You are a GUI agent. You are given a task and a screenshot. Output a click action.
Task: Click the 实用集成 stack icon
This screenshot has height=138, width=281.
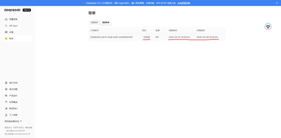click(6, 102)
